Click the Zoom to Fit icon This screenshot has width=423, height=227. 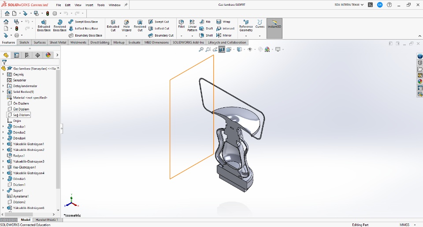click(x=201, y=50)
